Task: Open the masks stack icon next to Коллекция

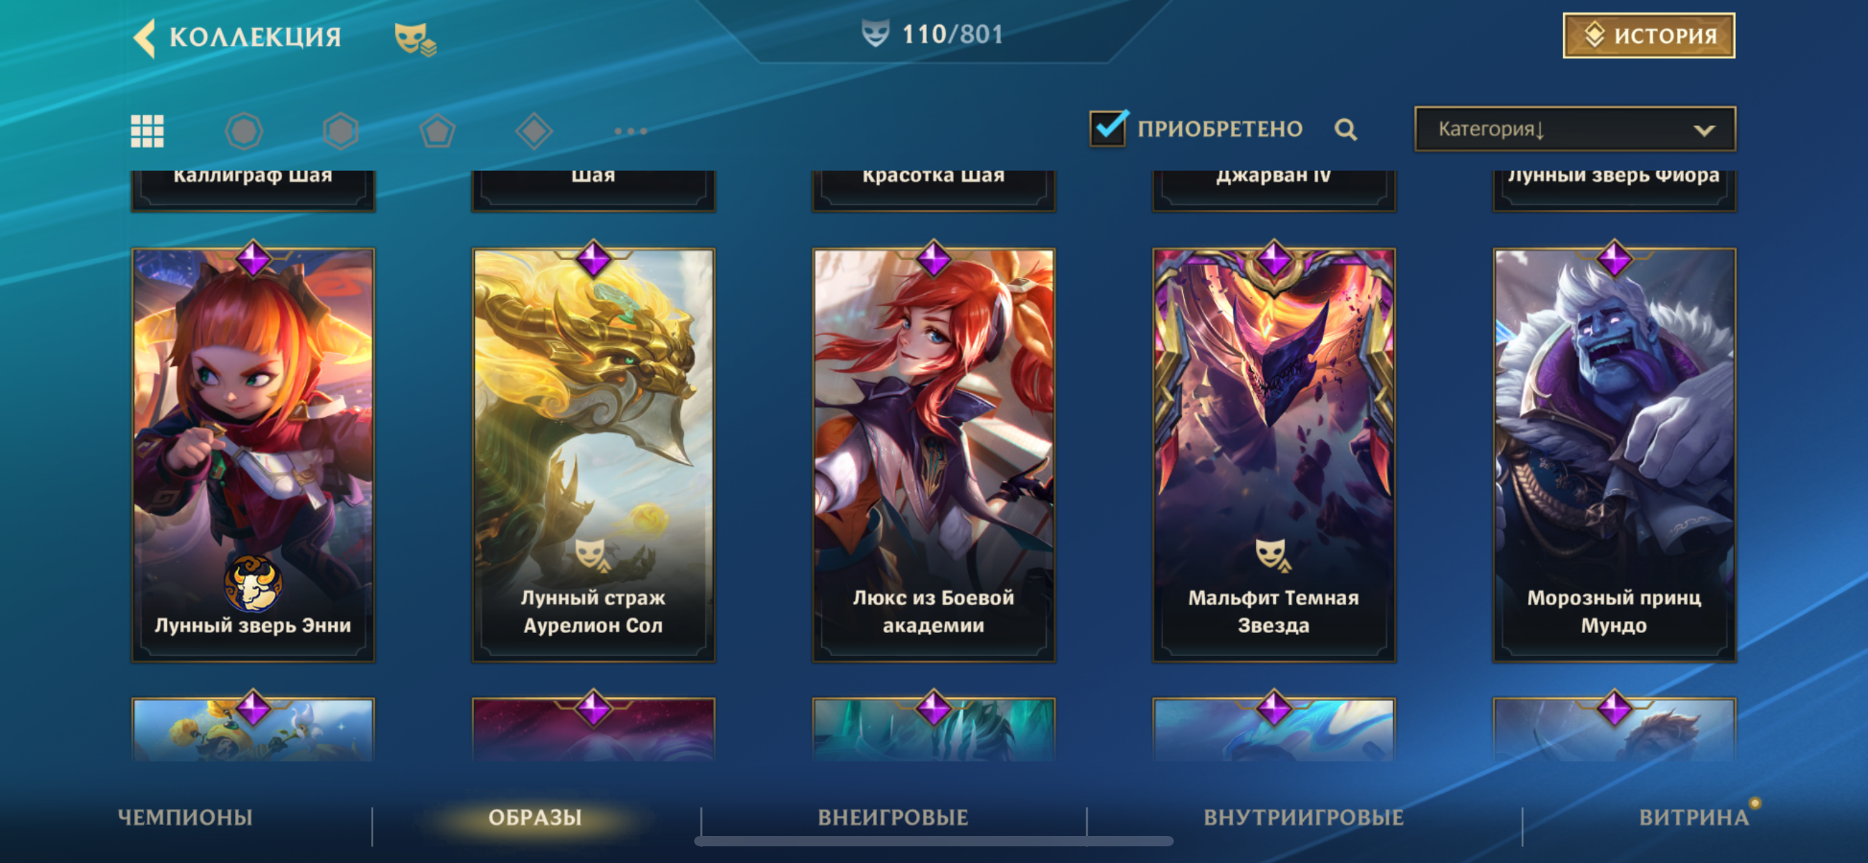Action: [415, 39]
